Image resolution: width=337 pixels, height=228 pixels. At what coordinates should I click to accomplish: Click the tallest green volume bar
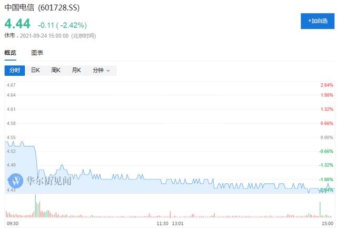click(35, 206)
